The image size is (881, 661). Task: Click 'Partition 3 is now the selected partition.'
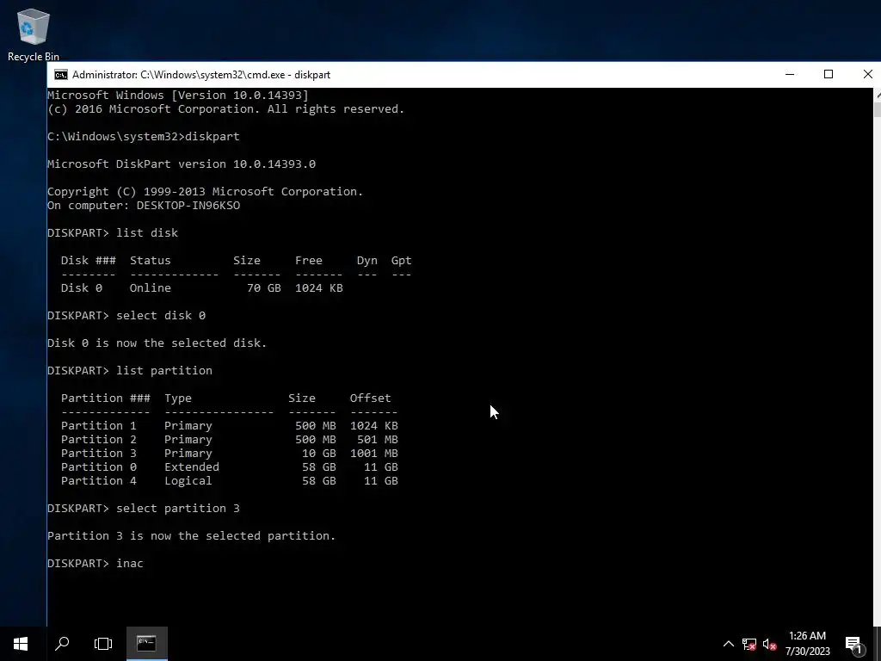pos(192,536)
